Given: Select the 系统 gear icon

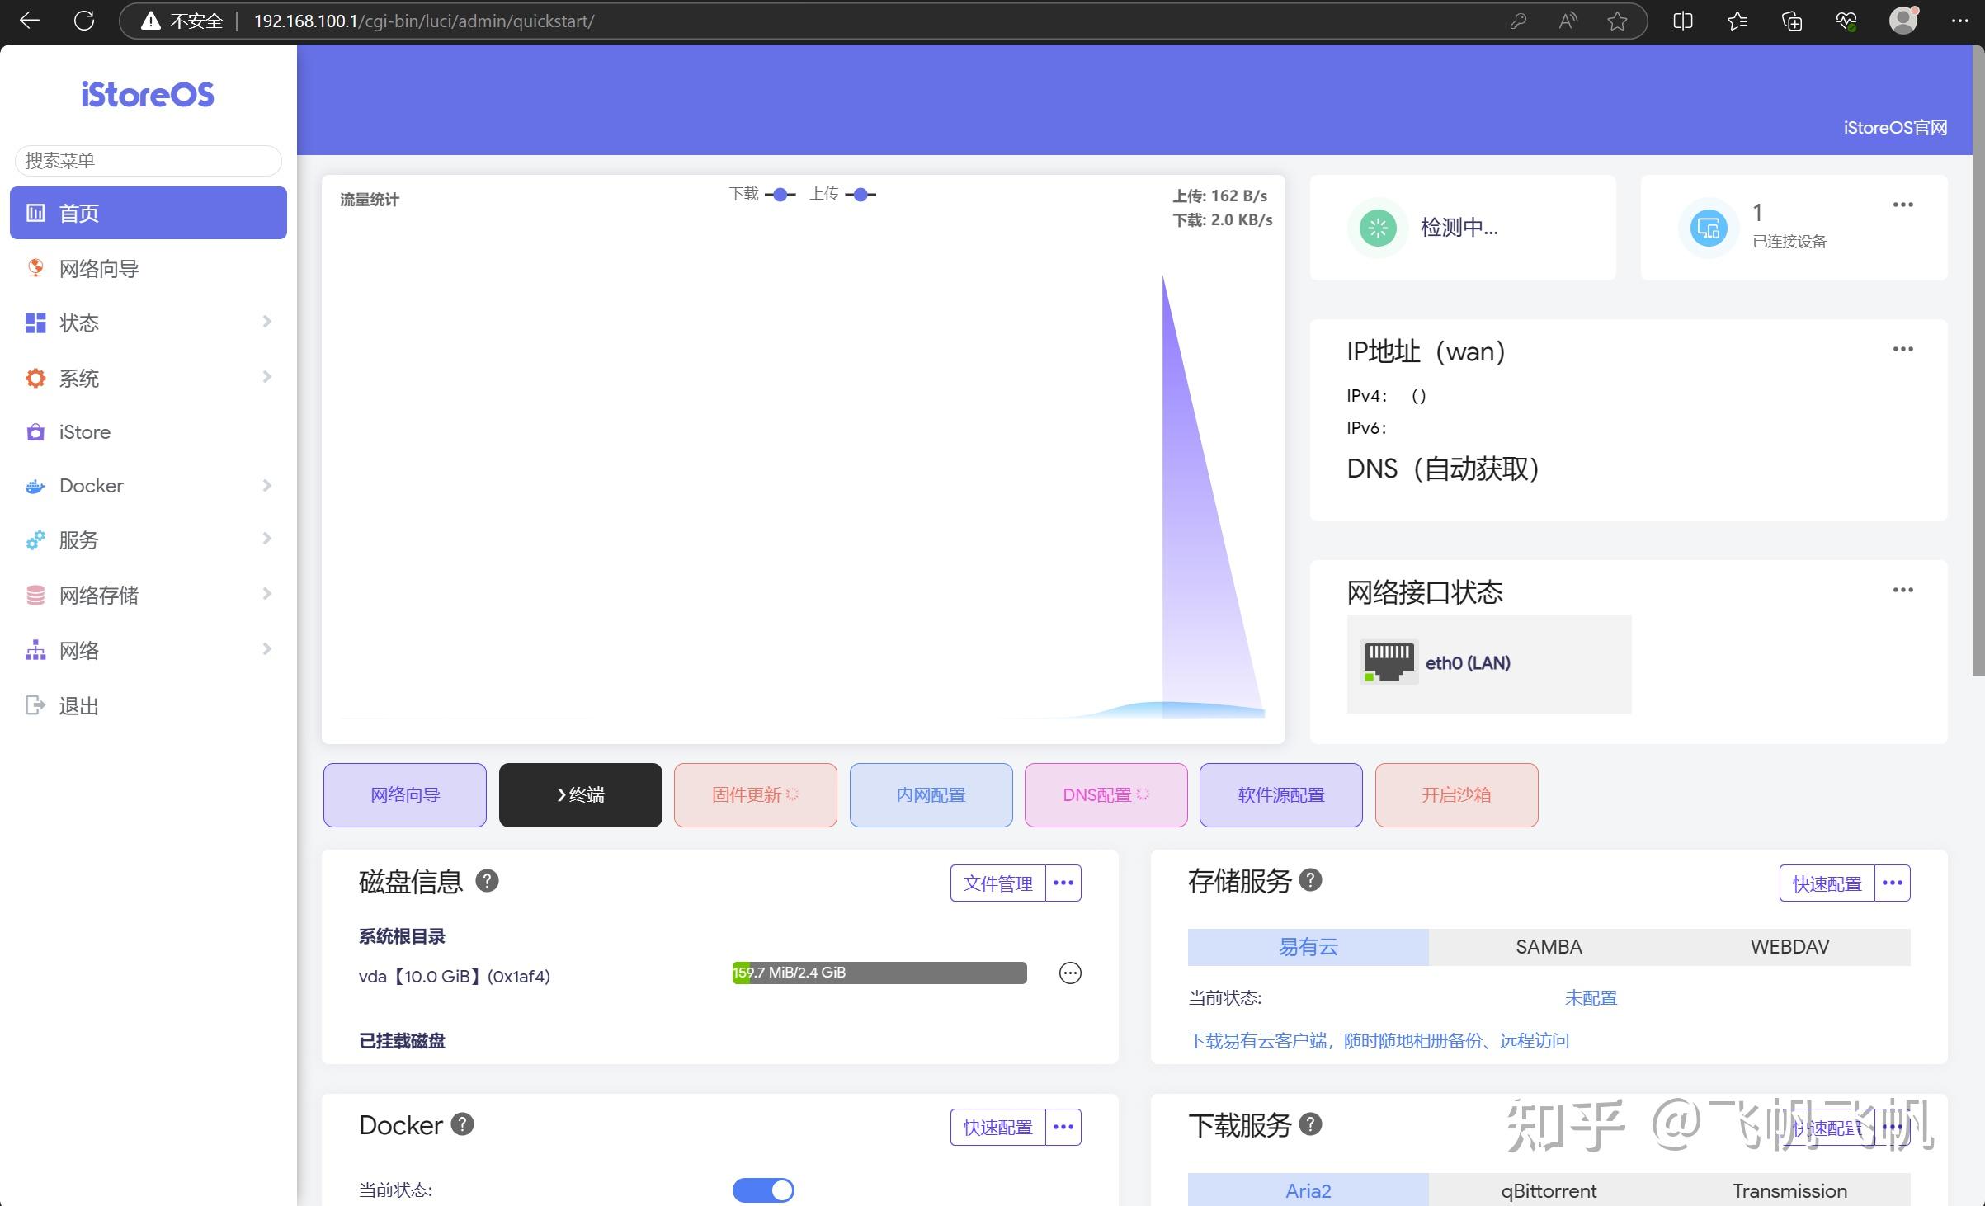Looking at the screenshot, I should click(x=35, y=378).
